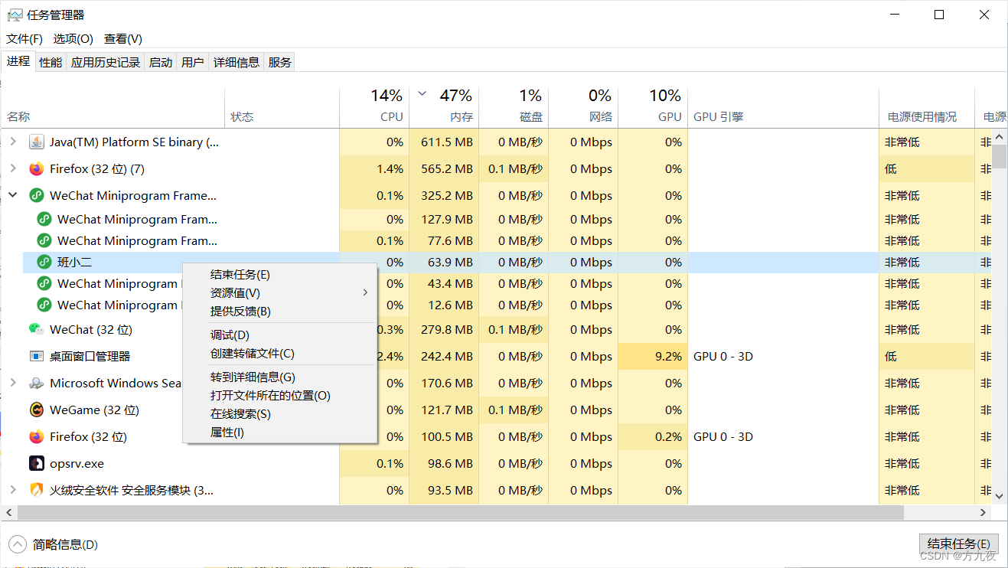Click the 简略信息(D) link
1008x568 pixels.
(x=65, y=545)
